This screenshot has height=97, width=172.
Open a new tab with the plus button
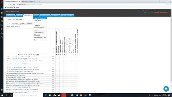click(40, 1)
